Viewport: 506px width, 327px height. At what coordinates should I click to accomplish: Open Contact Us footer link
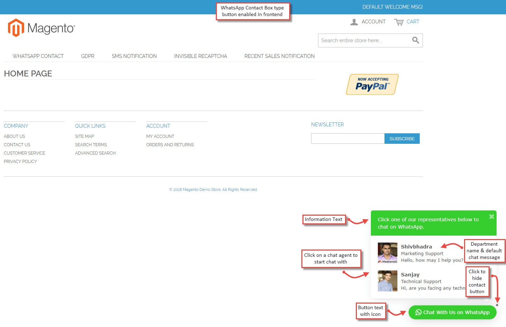click(17, 145)
